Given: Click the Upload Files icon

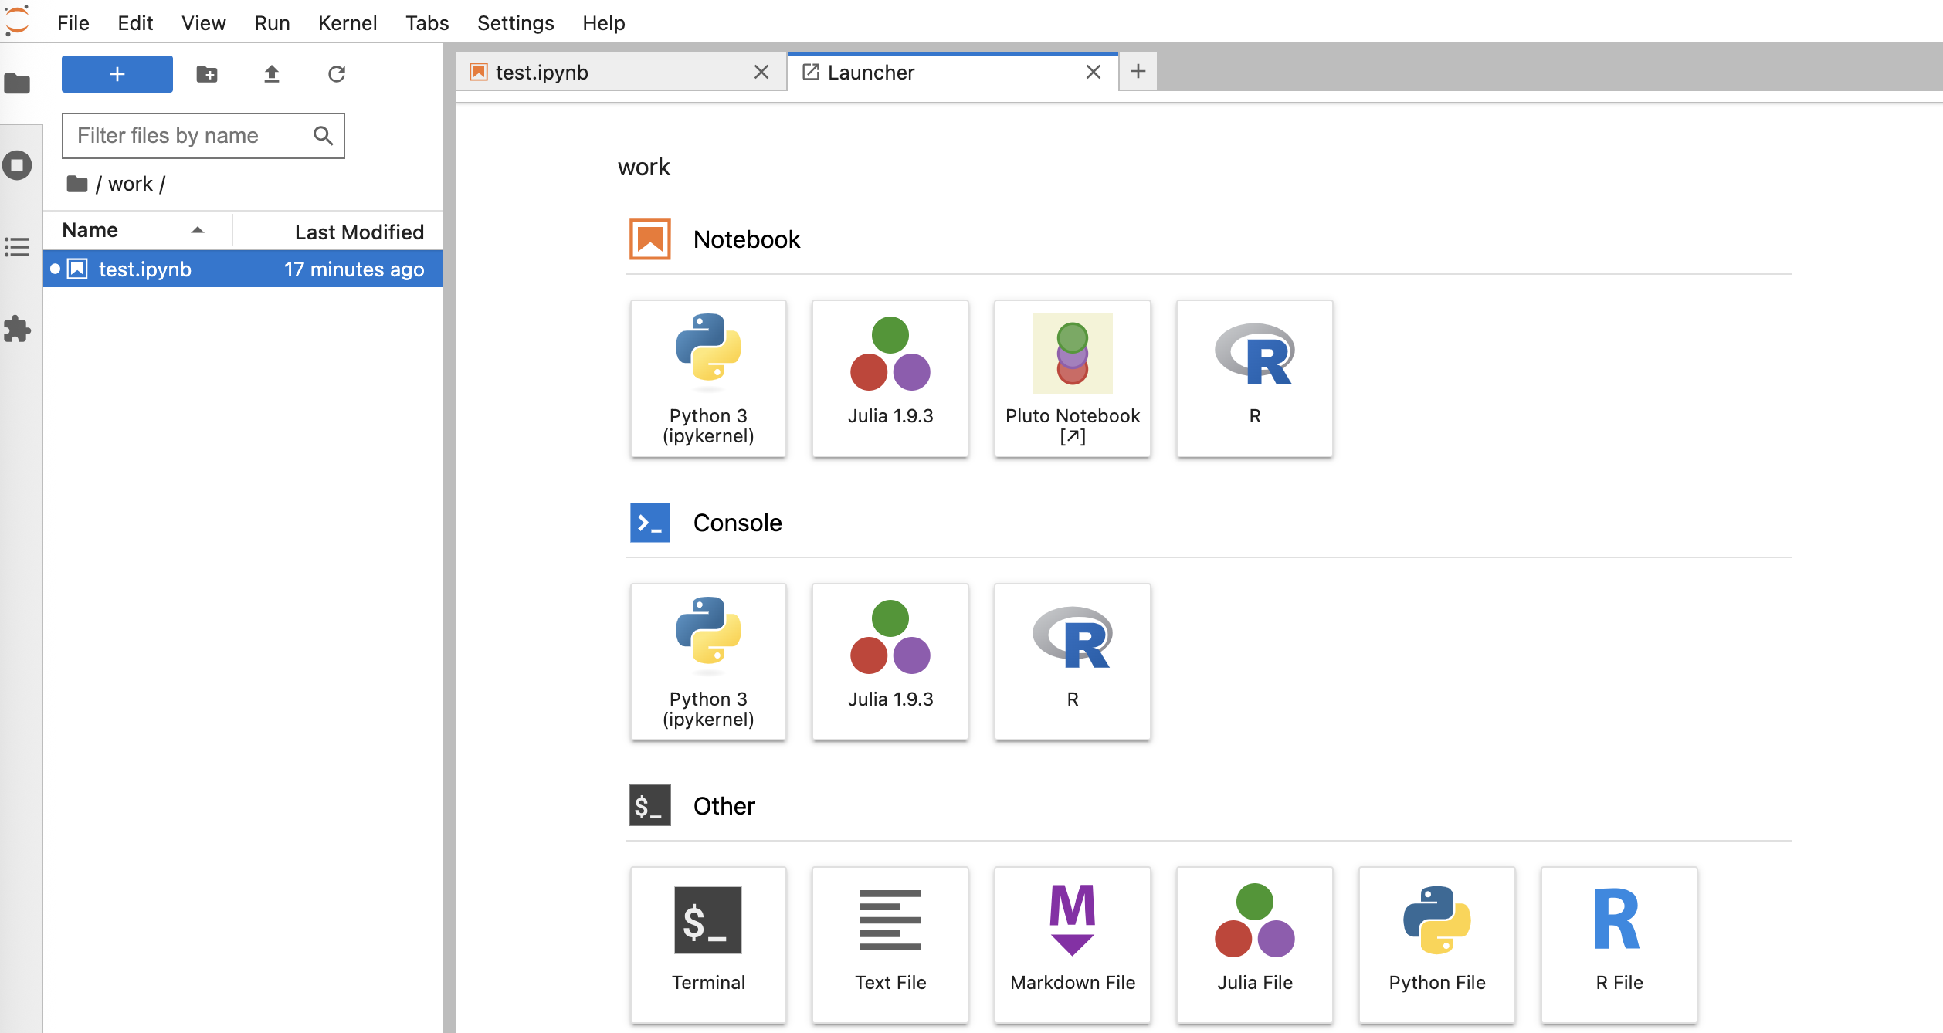Looking at the screenshot, I should pos(271,74).
